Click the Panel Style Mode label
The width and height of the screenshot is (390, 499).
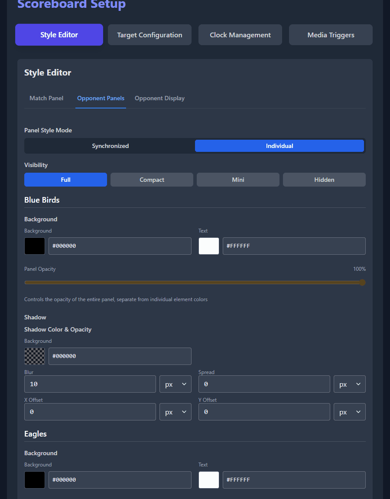[48, 130]
